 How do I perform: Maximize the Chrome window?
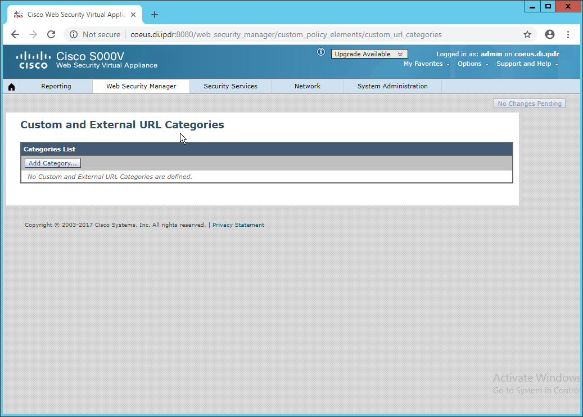(x=548, y=6)
